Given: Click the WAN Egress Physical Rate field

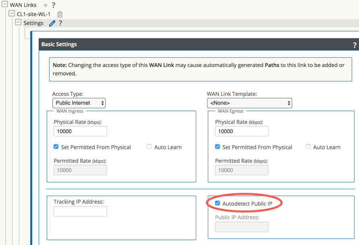Looking at the screenshot, I should [x=242, y=131].
